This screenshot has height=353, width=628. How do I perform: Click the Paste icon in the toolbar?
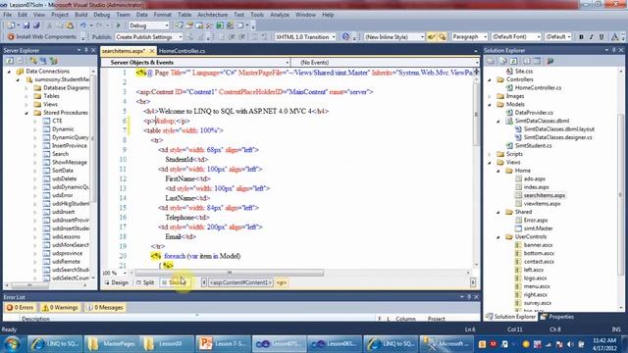(x=70, y=25)
